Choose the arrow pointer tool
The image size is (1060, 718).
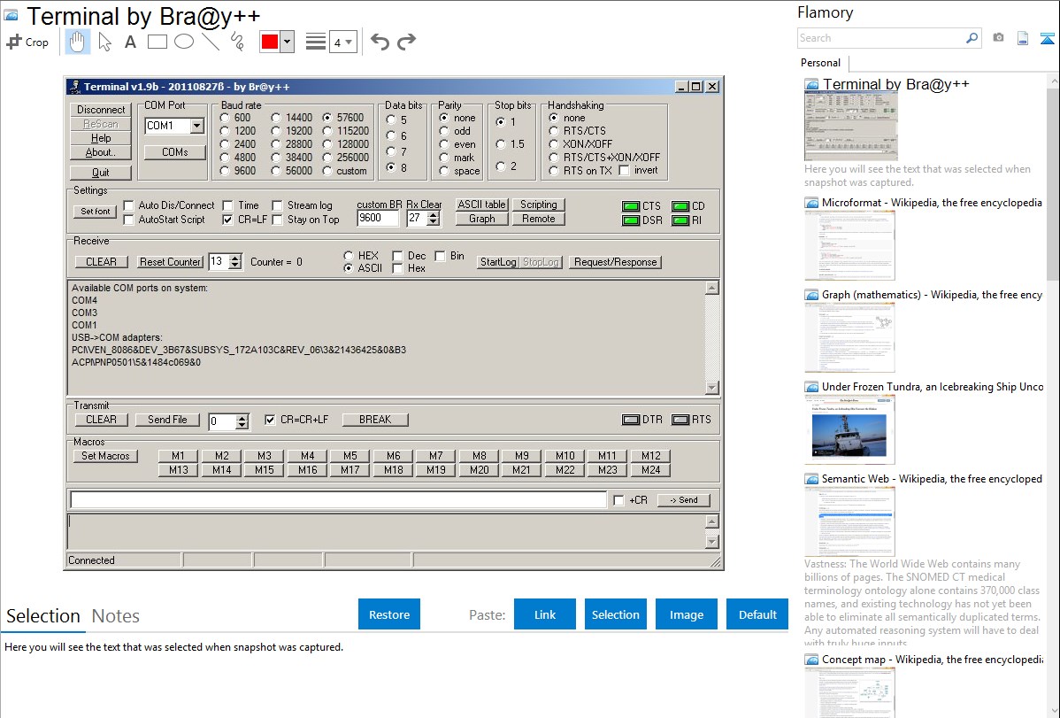click(x=104, y=42)
